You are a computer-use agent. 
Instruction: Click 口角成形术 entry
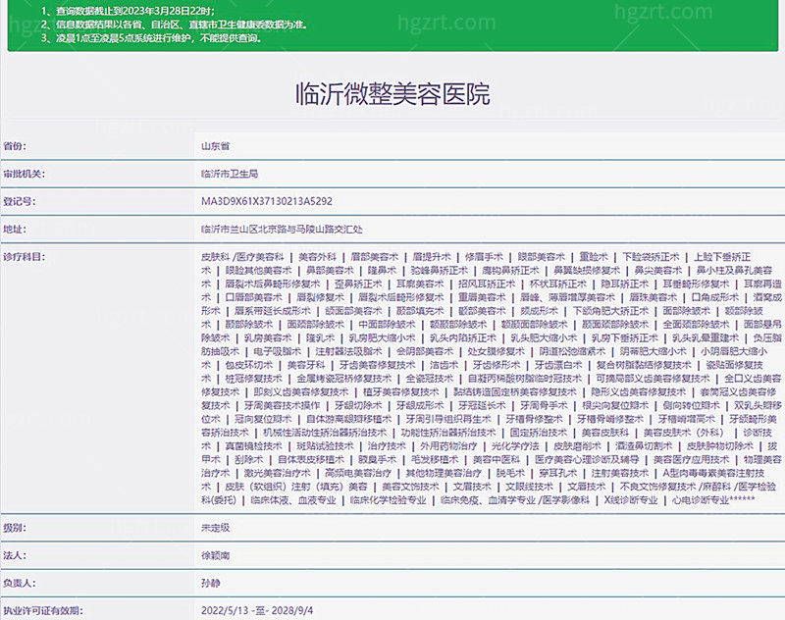715,297
